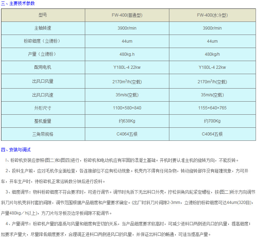The height and width of the screenshot is (241, 257).
Task: Select C4064五根 in the 水冷型 column
Action: click(212, 134)
